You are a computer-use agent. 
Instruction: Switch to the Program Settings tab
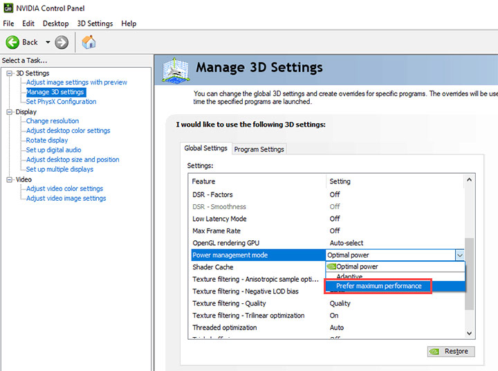[x=259, y=149]
